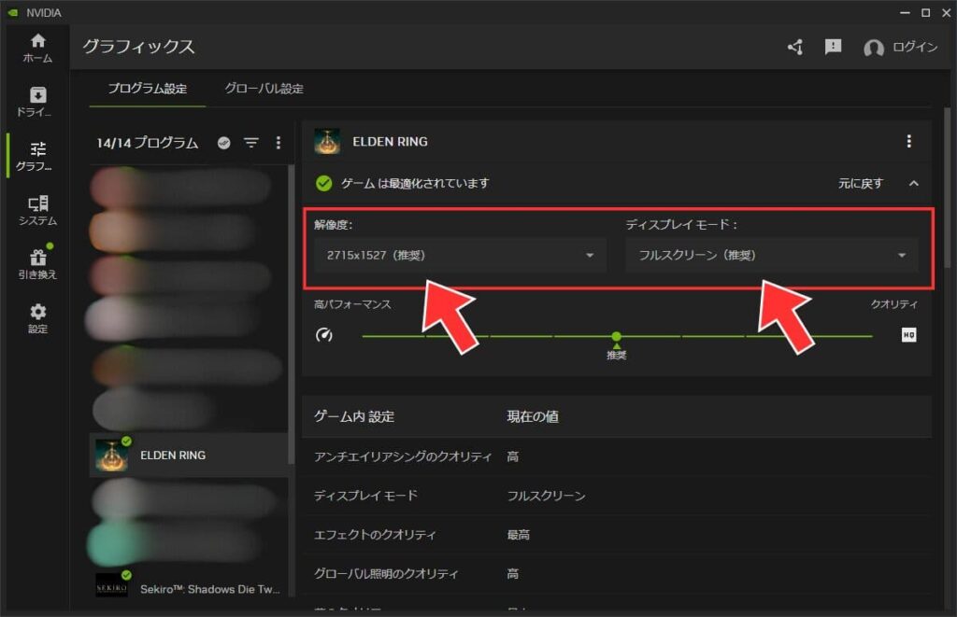Collapse the optimization section chevron
Screen dimensions: 957x617
click(x=914, y=184)
